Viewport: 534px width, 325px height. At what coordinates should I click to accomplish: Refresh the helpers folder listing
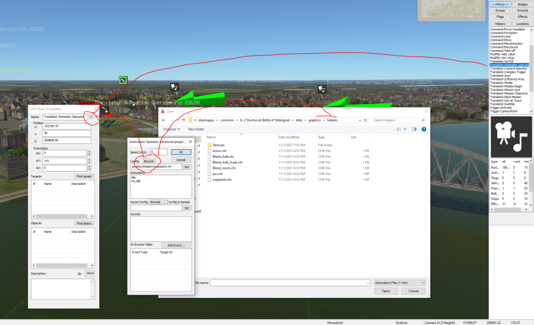[365, 120]
